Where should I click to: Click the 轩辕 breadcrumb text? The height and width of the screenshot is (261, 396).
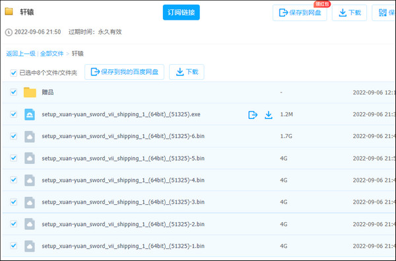tap(78, 54)
